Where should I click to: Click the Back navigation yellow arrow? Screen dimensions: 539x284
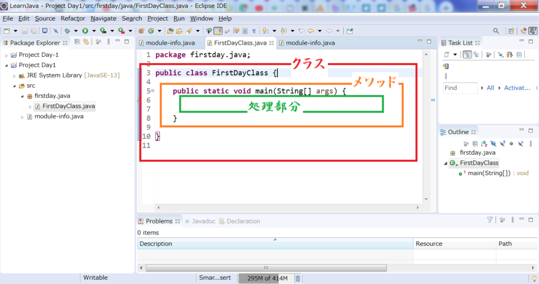pyautogui.click(x=311, y=31)
